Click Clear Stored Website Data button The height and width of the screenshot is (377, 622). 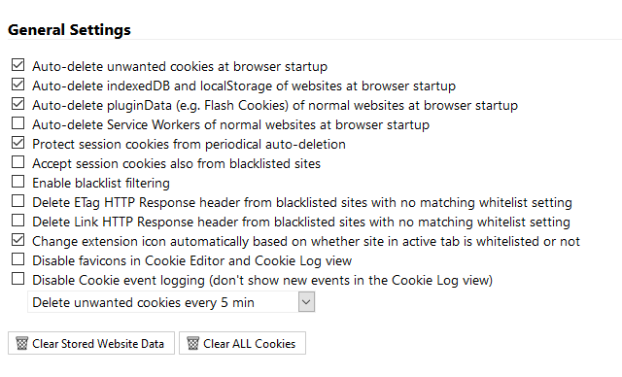91,343
